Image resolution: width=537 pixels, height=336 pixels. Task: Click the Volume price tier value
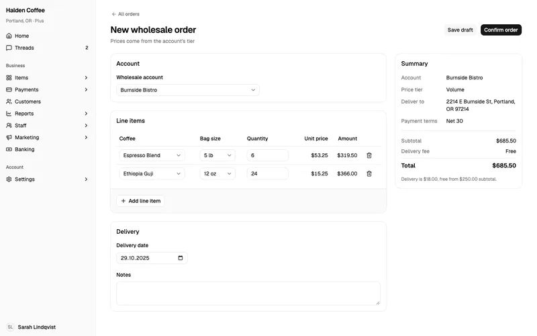pyautogui.click(x=455, y=89)
